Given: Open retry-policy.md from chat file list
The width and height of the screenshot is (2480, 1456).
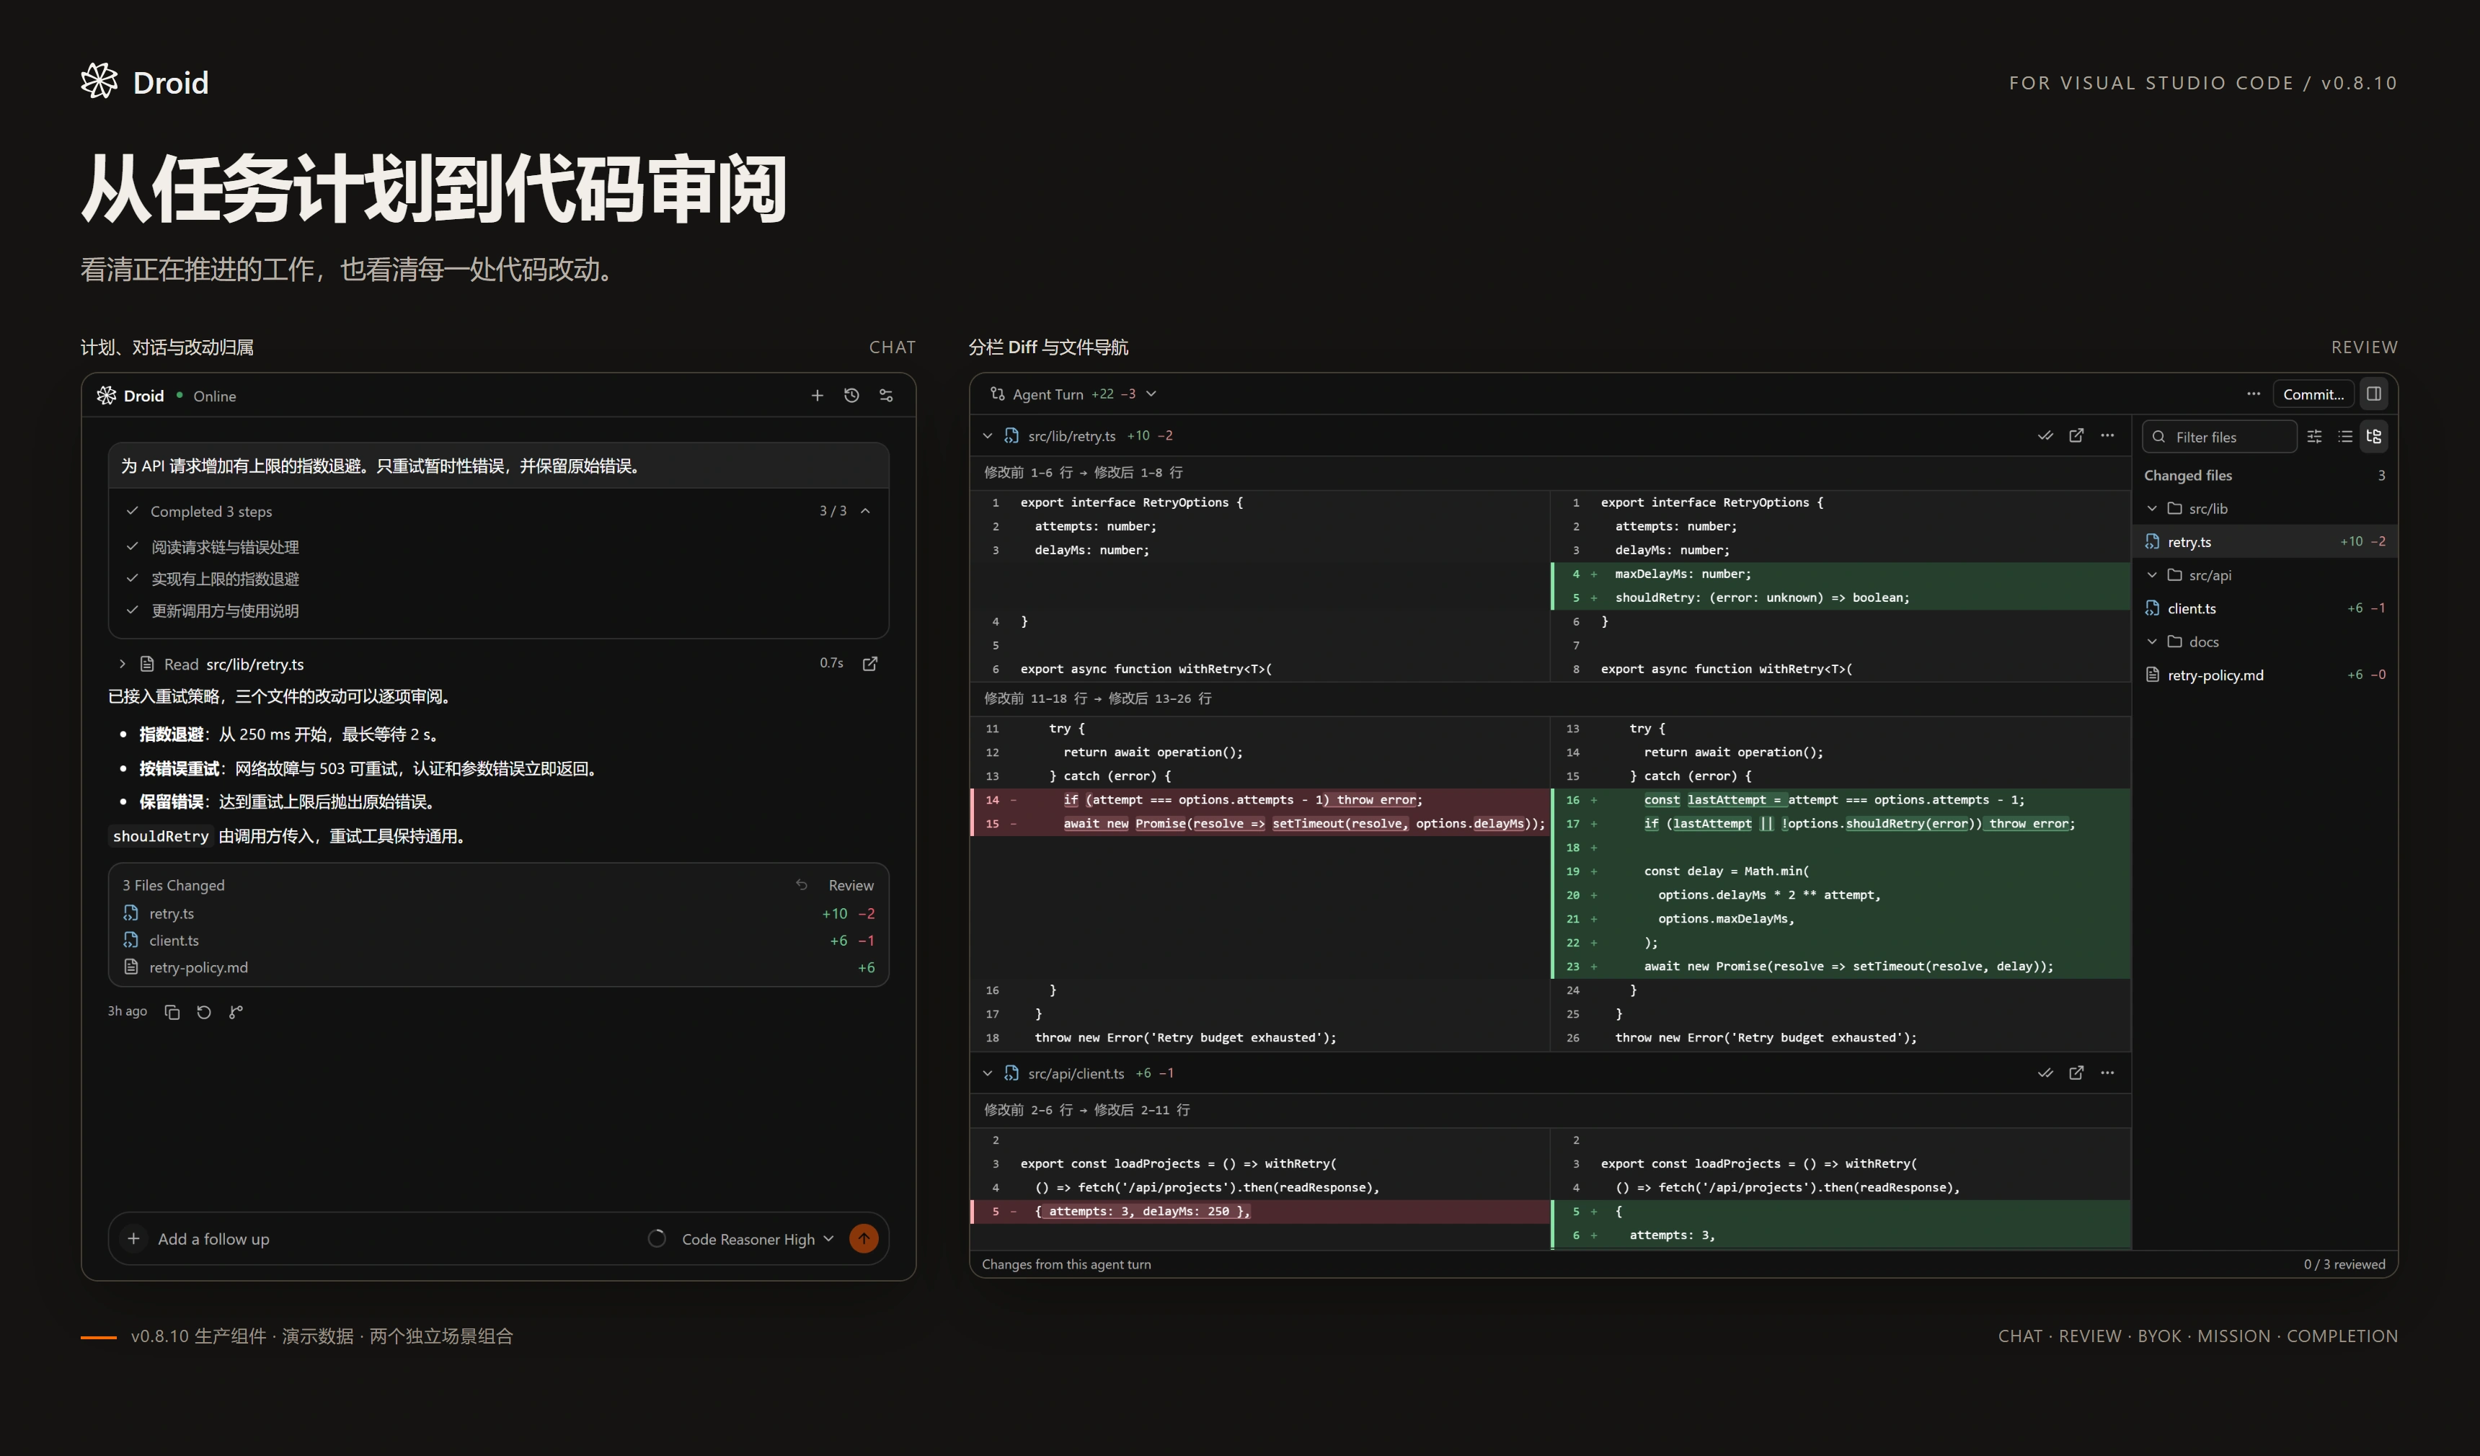Looking at the screenshot, I should click(498, 968).
